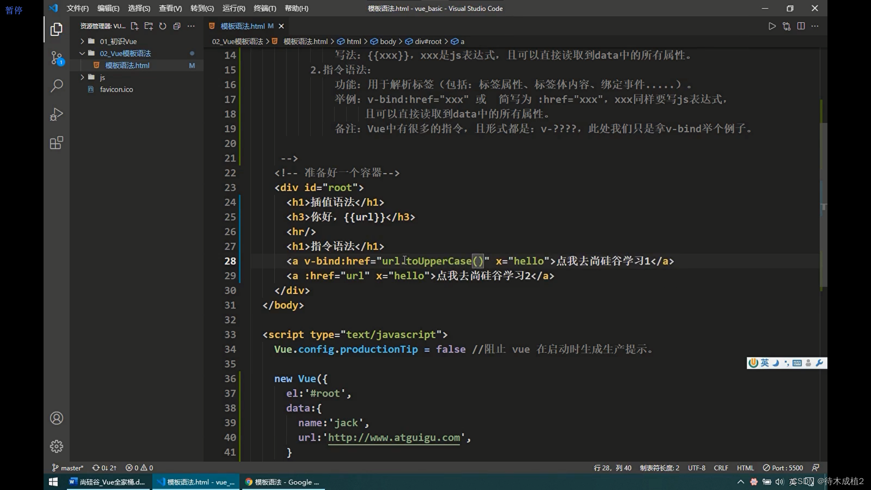Open the Accounts menu
The width and height of the screenshot is (871, 490).
[x=56, y=418]
